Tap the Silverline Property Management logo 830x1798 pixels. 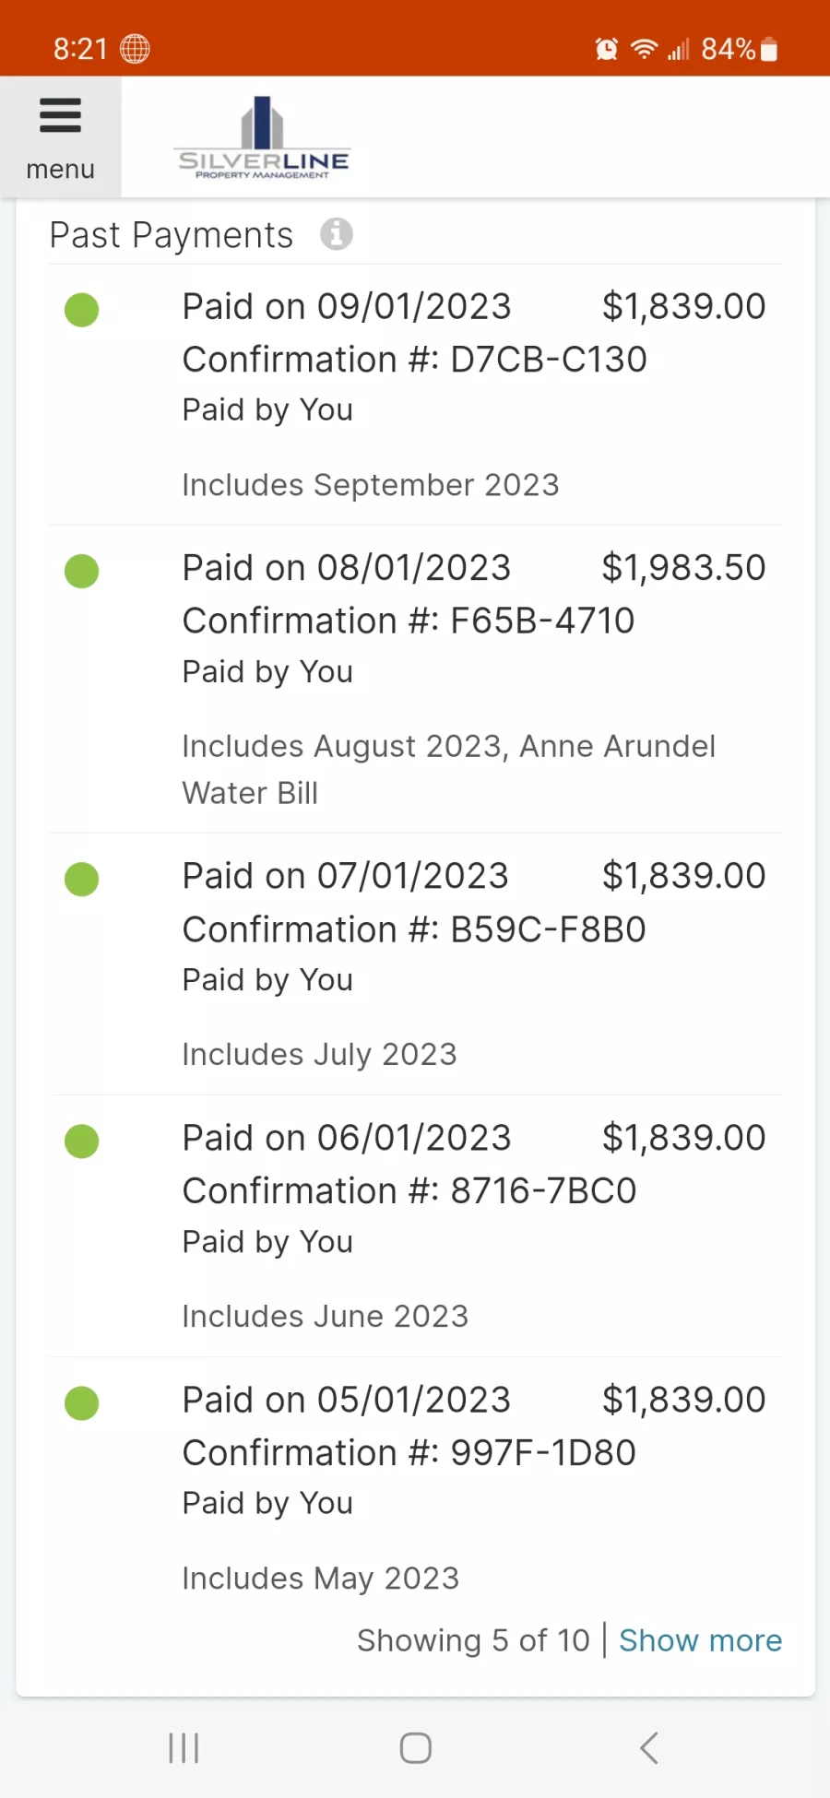pyautogui.click(x=263, y=138)
